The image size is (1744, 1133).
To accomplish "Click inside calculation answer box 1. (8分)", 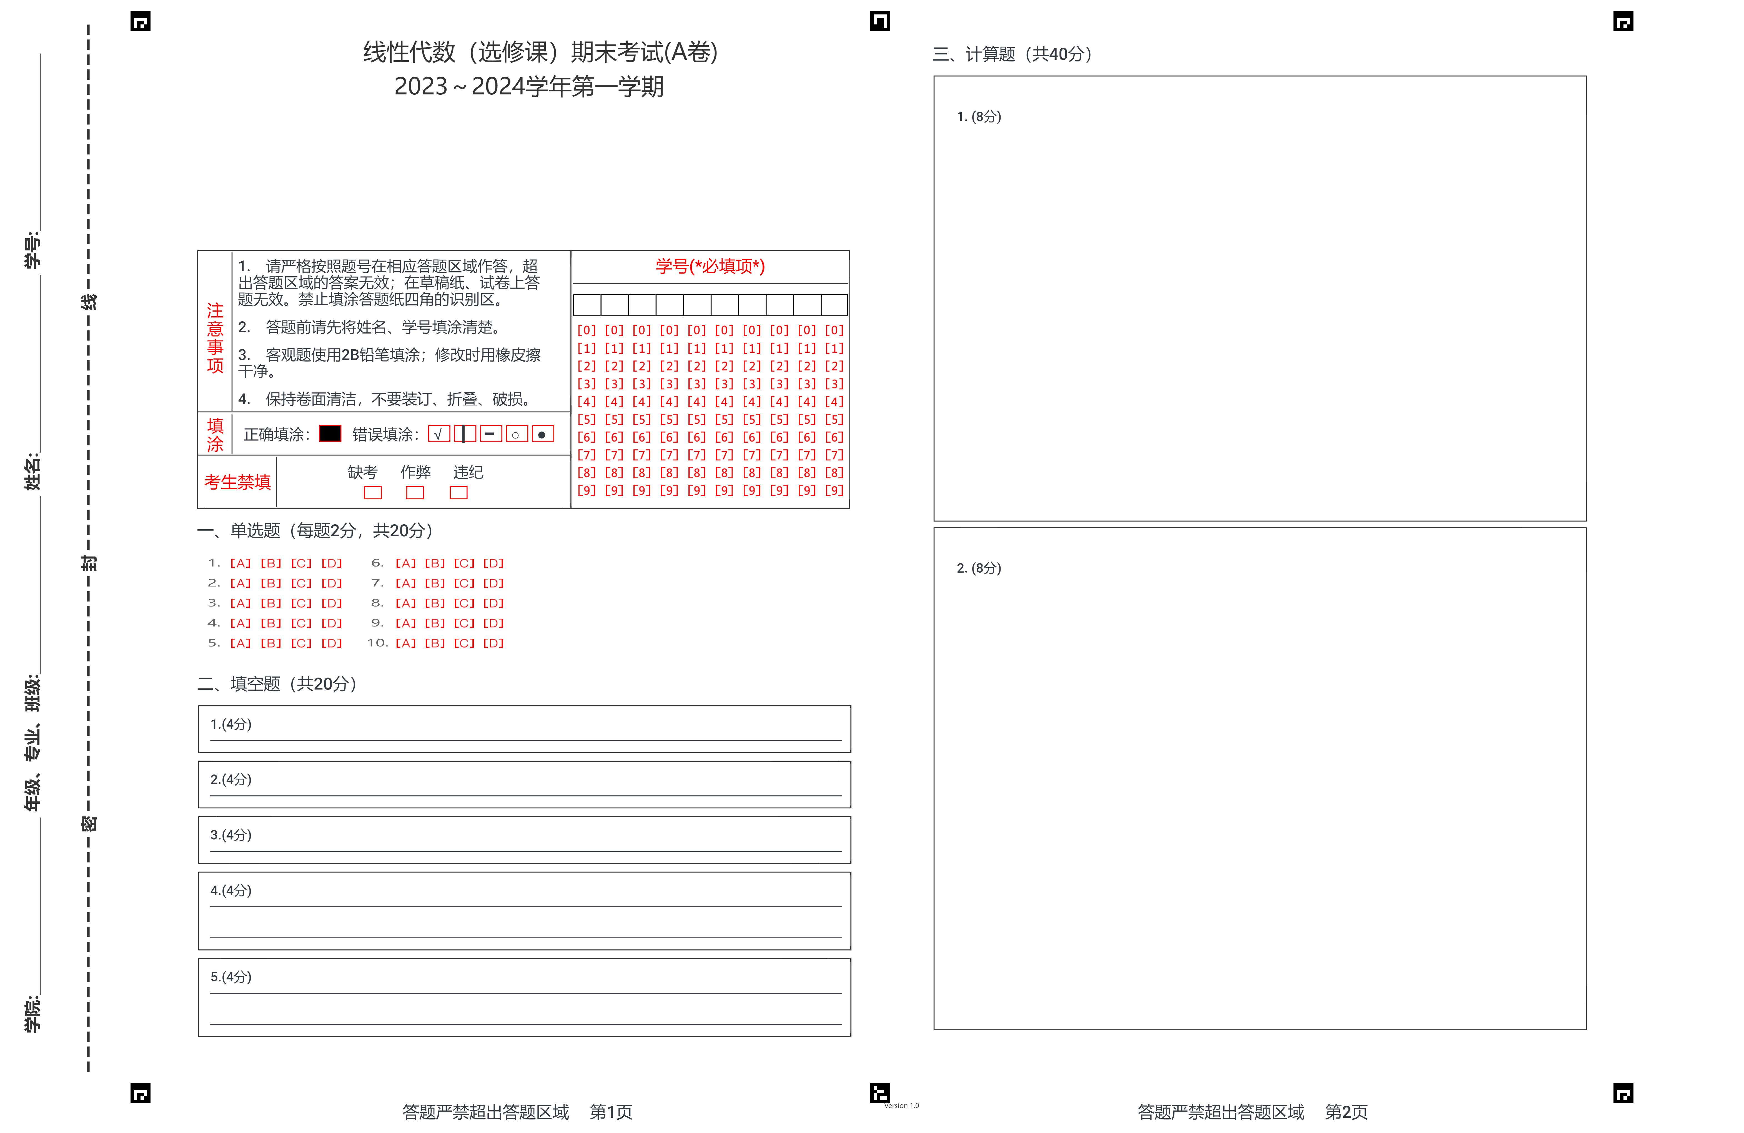I will click(1260, 298).
